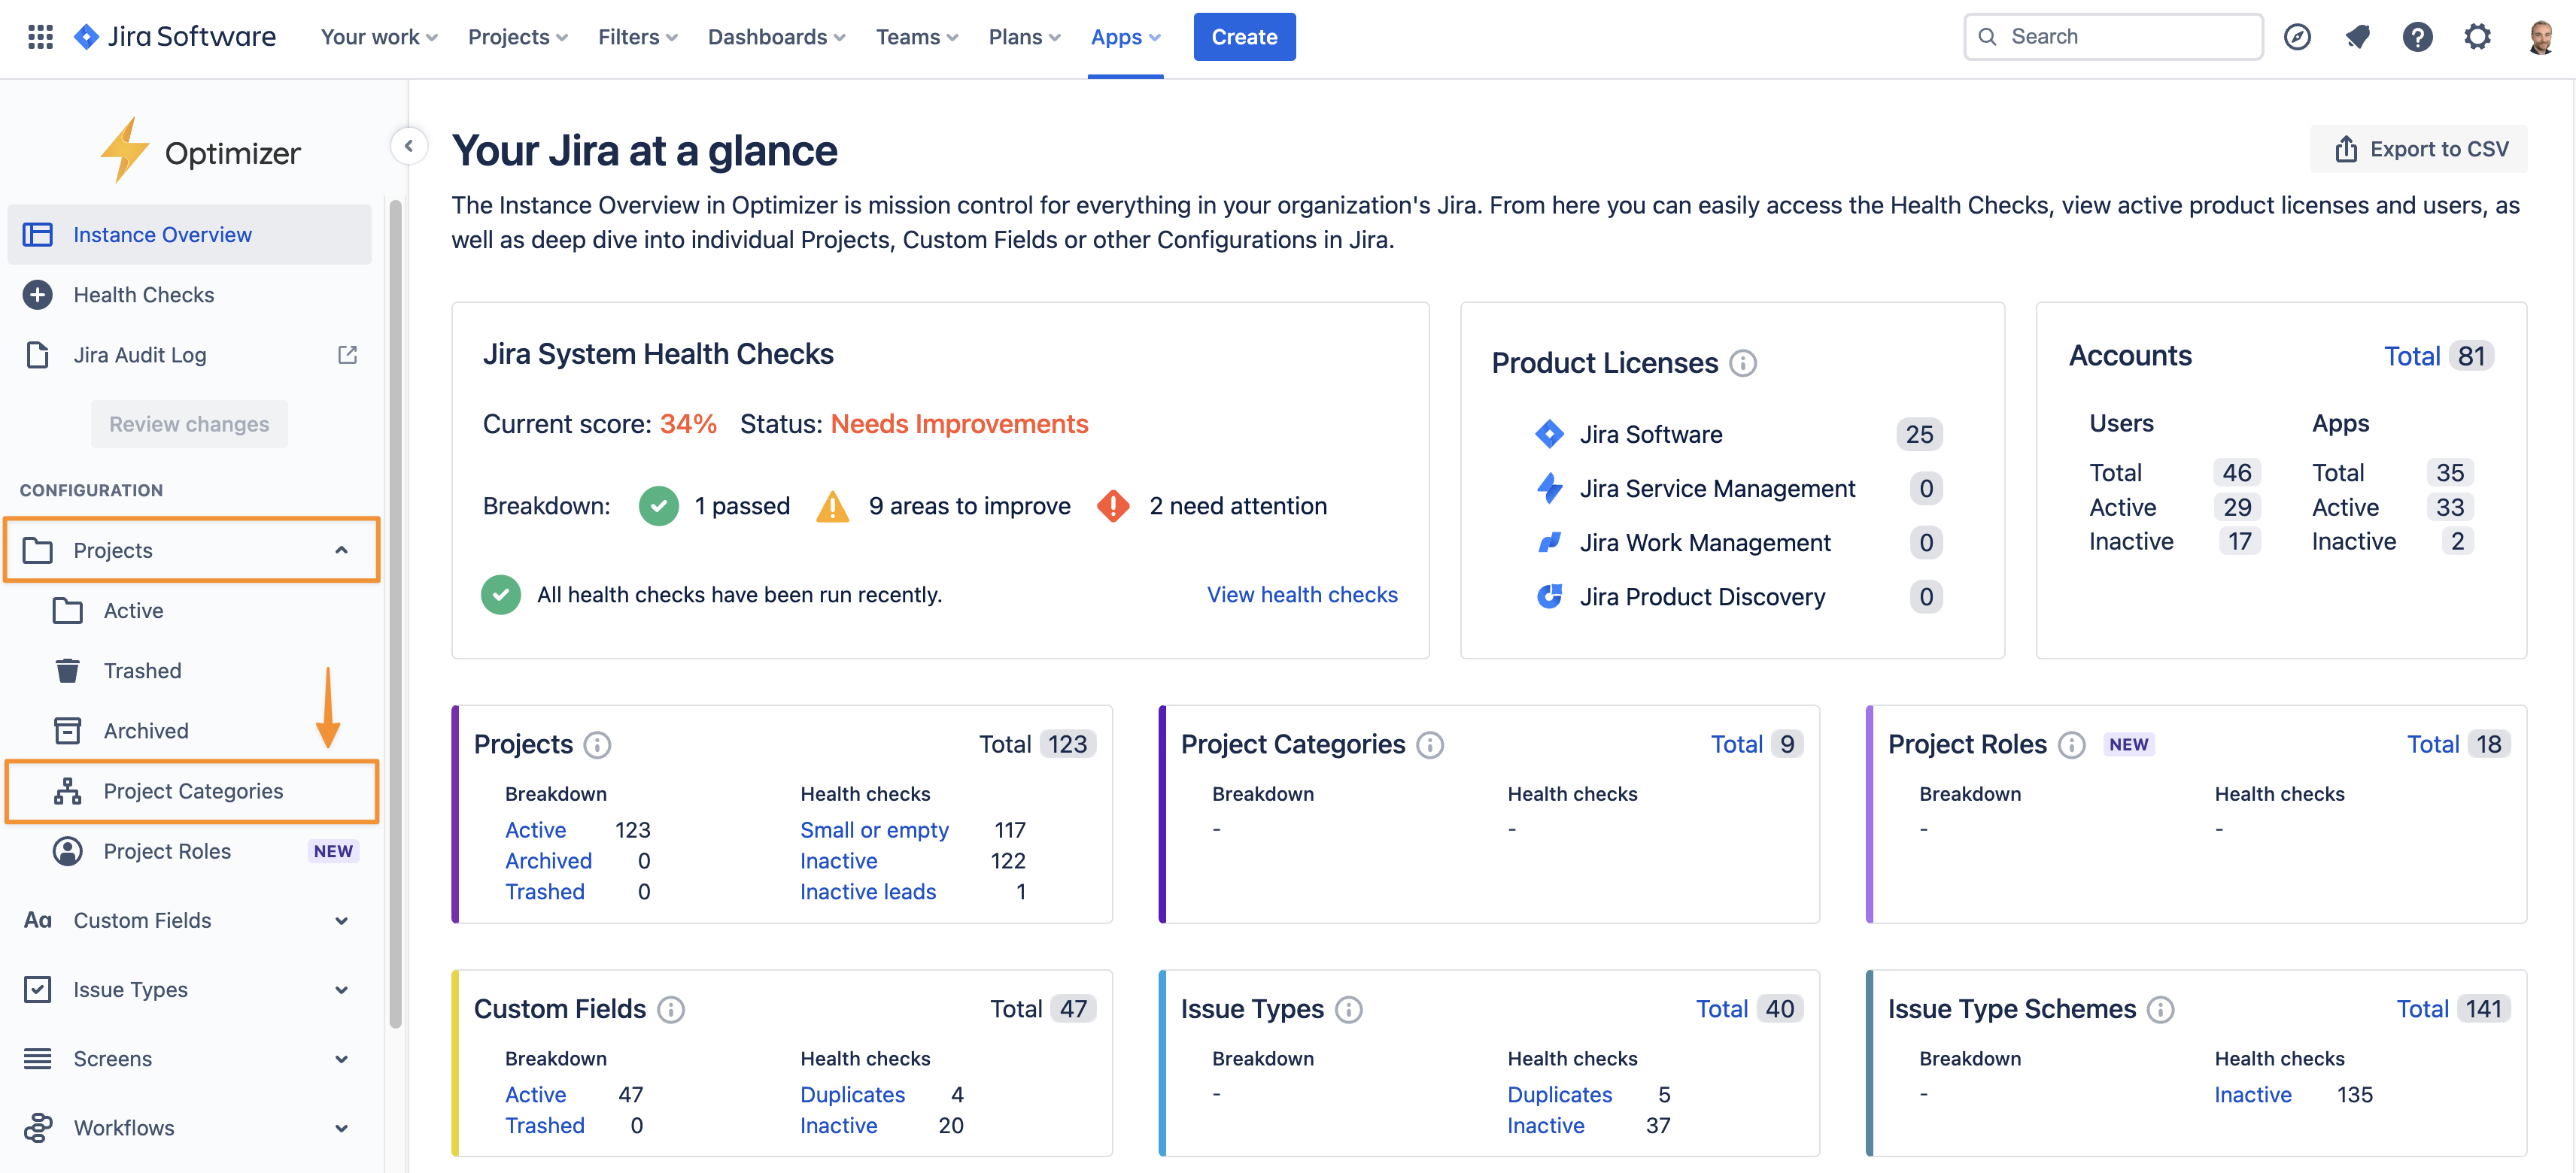Open the View health checks link
The image size is (2576, 1173).
pyautogui.click(x=1301, y=595)
